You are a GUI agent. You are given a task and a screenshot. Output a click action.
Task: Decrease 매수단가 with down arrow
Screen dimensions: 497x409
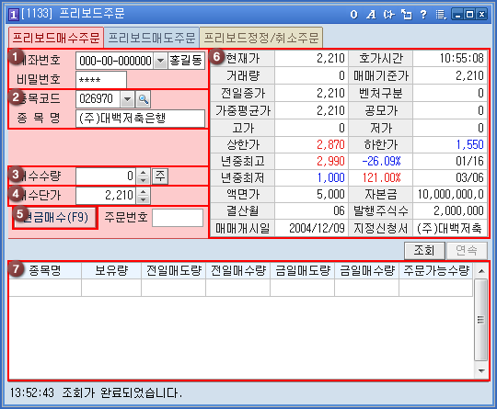pyautogui.click(x=143, y=199)
